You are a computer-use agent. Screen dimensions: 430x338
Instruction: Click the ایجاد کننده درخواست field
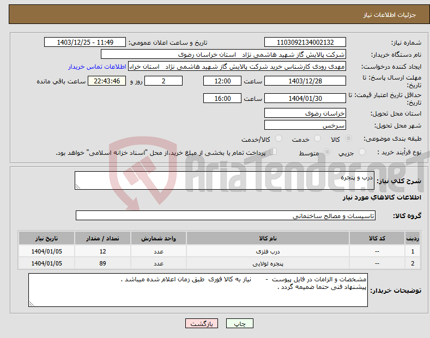tap(237, 67)
